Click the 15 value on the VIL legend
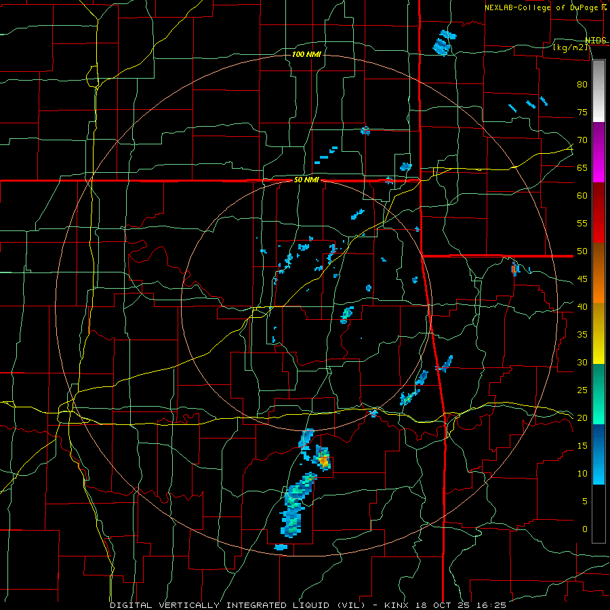 [x=582, y=446]
